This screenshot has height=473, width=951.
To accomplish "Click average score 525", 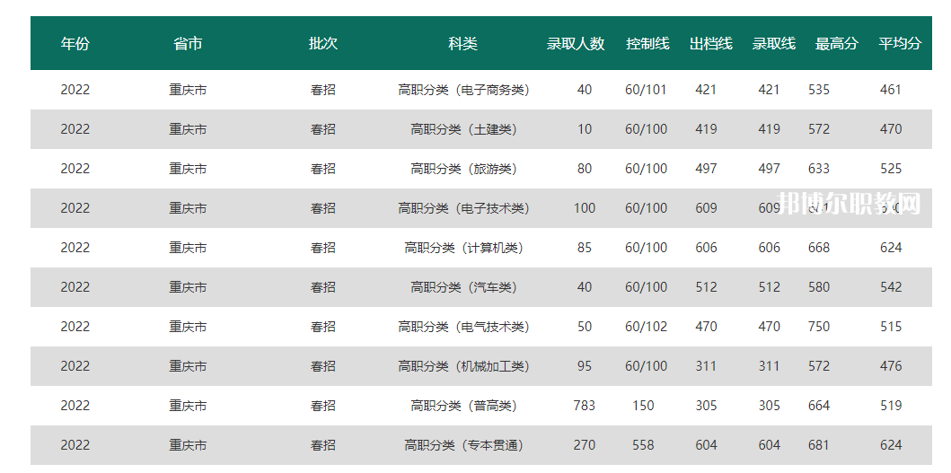I will point(890,169).
